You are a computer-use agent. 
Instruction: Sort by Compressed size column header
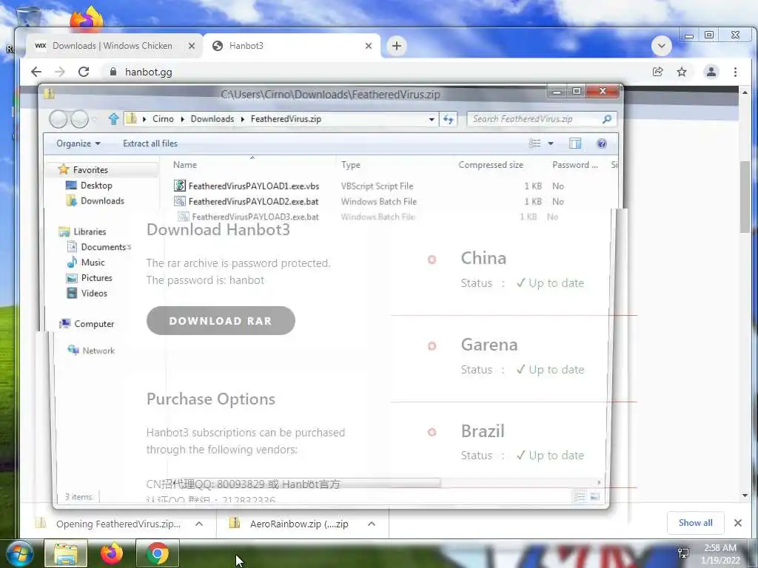pyautogui.click(x=491, y=165)
